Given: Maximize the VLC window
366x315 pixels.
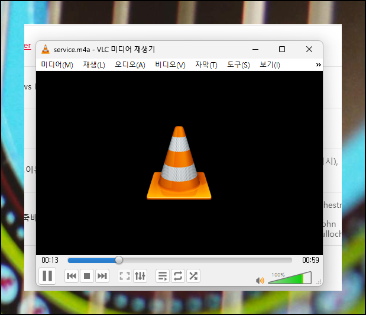Looking at the screenshot, I should (282, 49).
